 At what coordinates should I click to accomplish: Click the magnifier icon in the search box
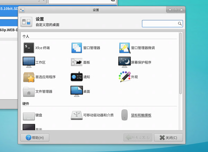(180, 23)
